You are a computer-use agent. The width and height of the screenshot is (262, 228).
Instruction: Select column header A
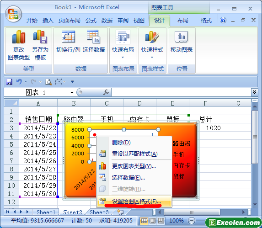(38, 103)
